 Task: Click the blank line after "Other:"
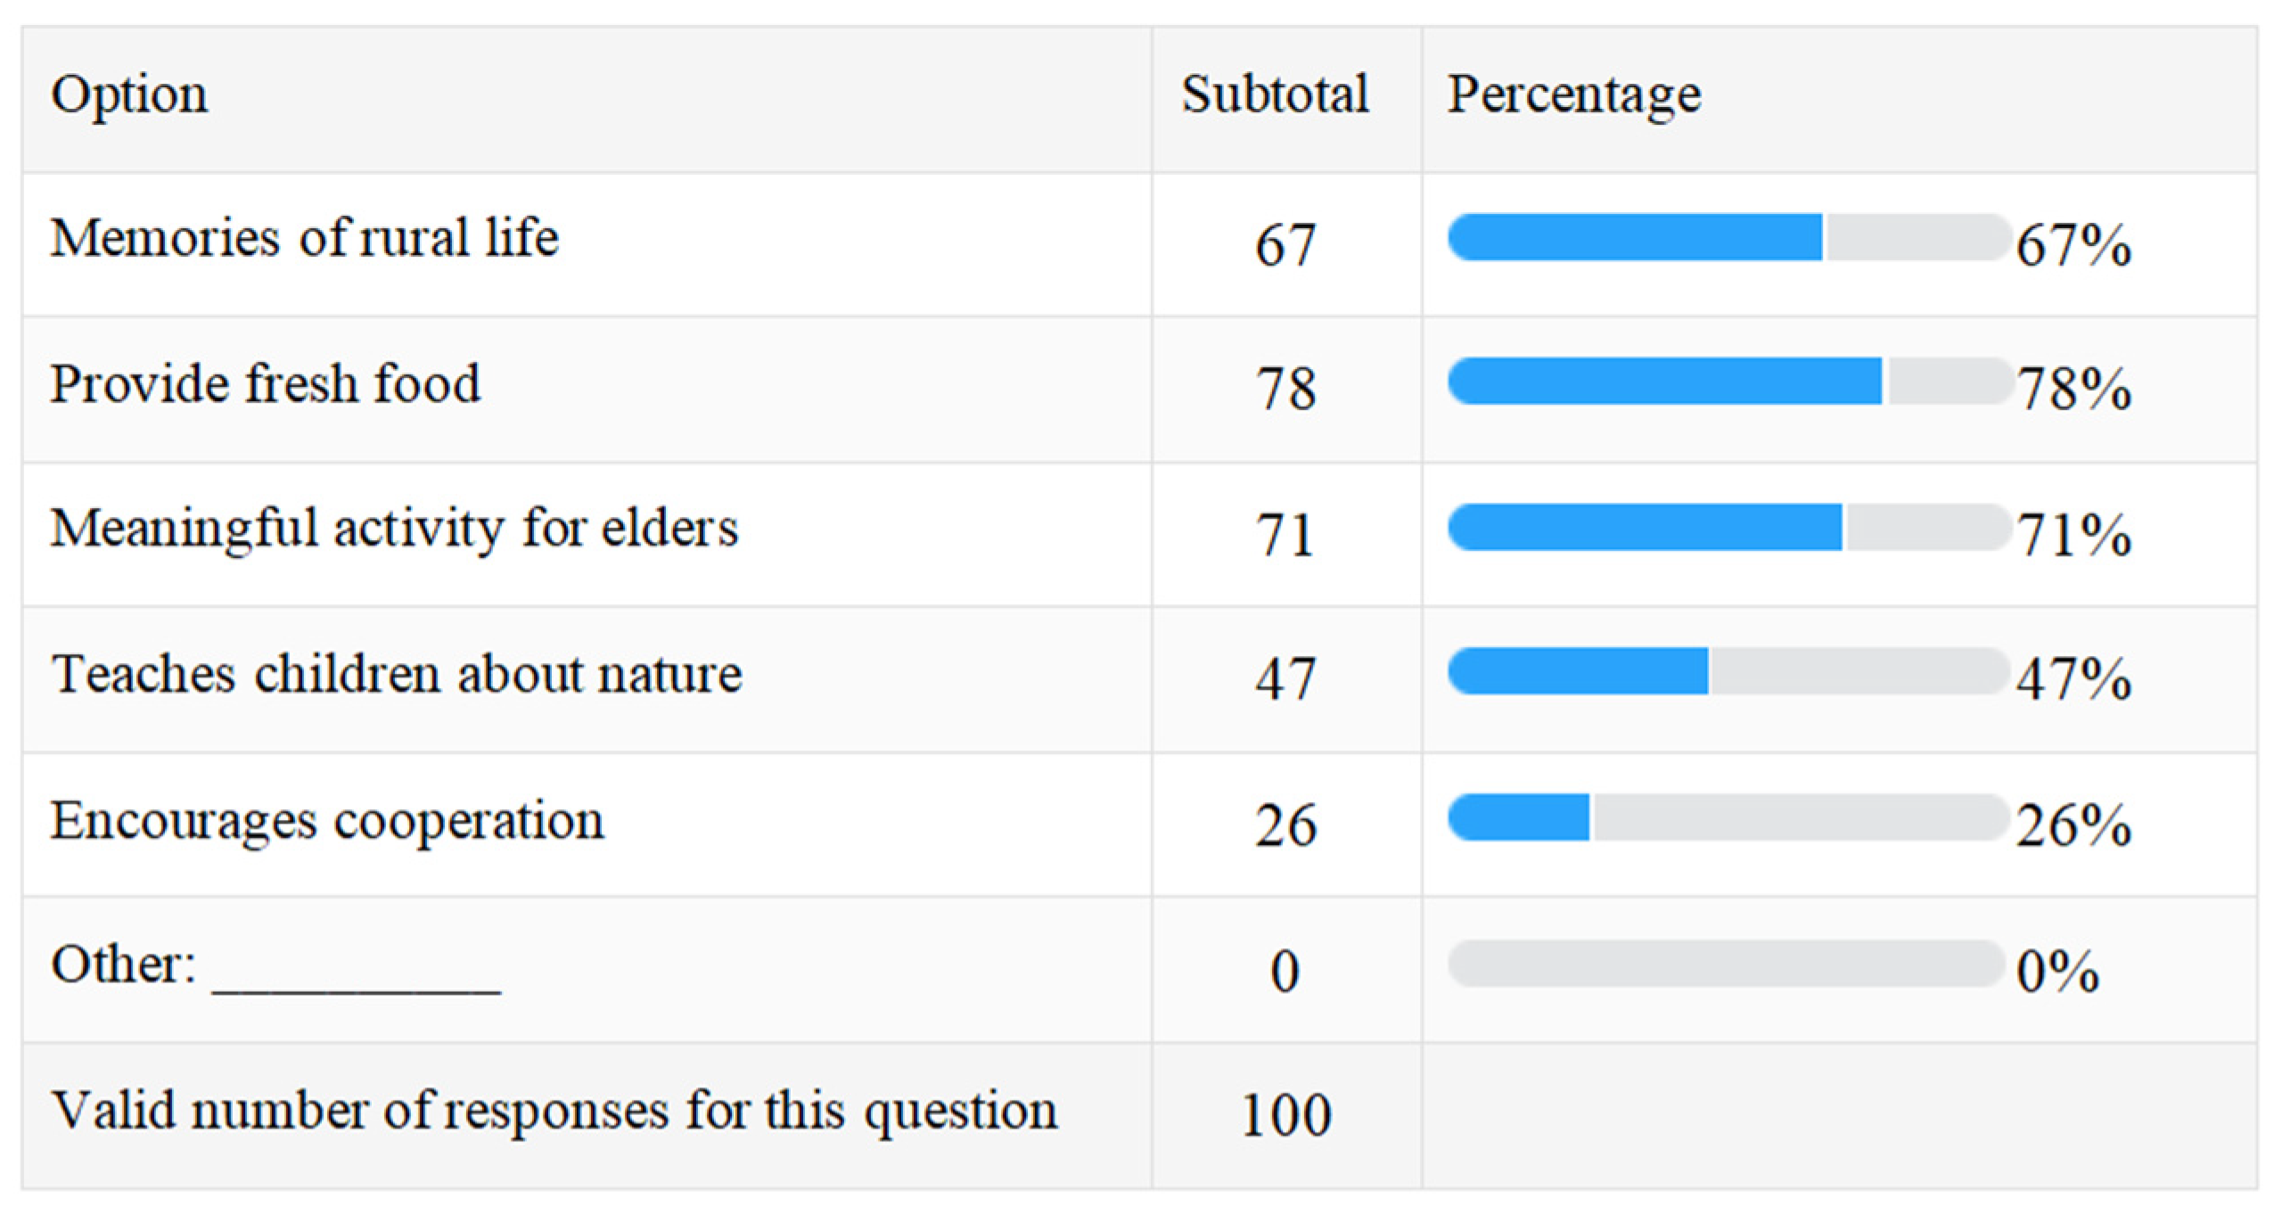coord(357,976)
